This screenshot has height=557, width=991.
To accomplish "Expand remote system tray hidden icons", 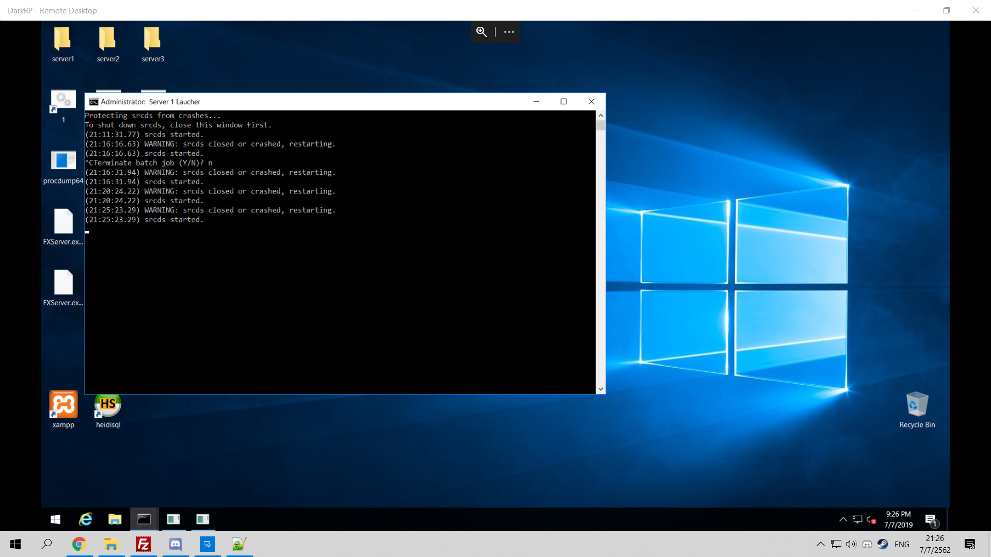I will [x=843, y=519].
